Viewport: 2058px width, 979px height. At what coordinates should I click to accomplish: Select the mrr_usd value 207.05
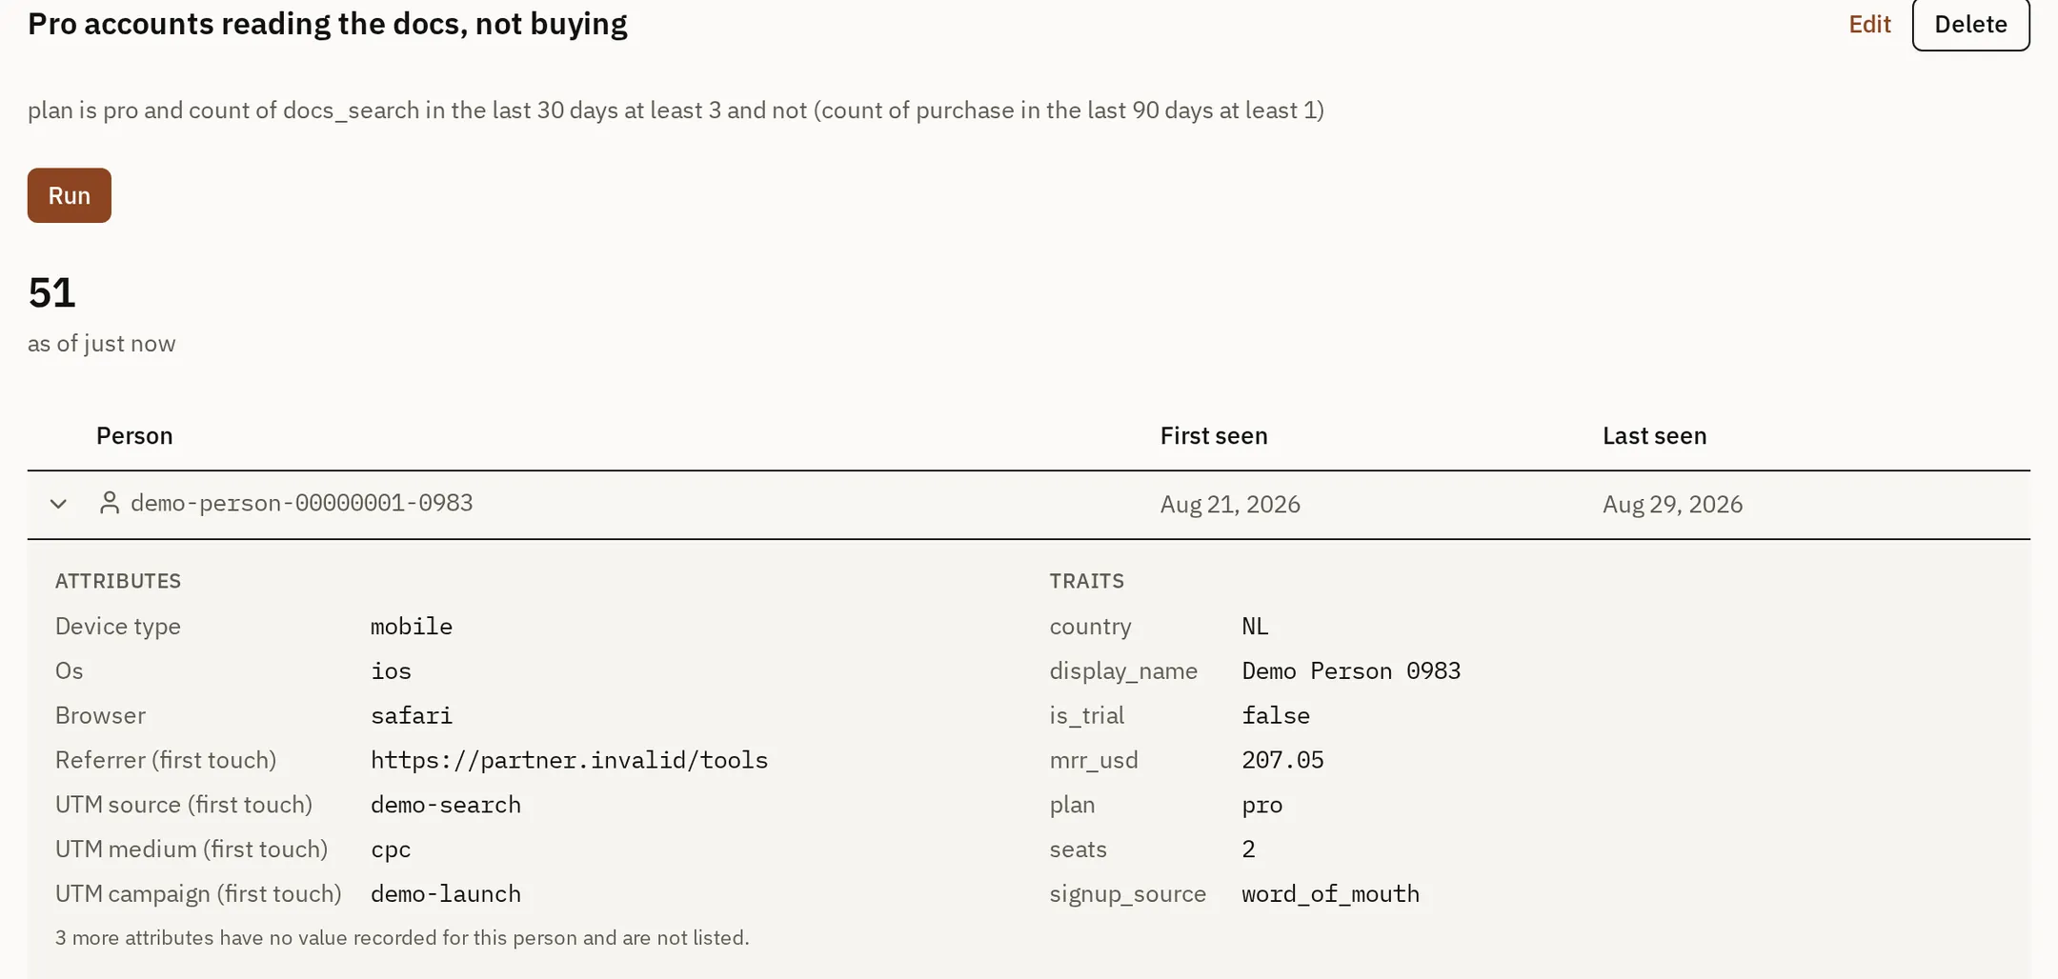click(1282, 760)
